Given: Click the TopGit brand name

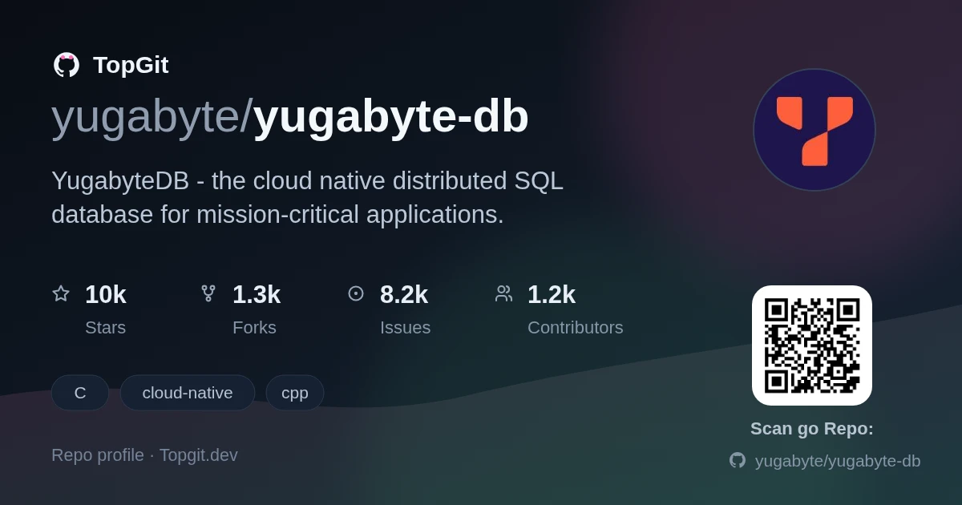Looking at the screenshot, I should tap(131, 65).
